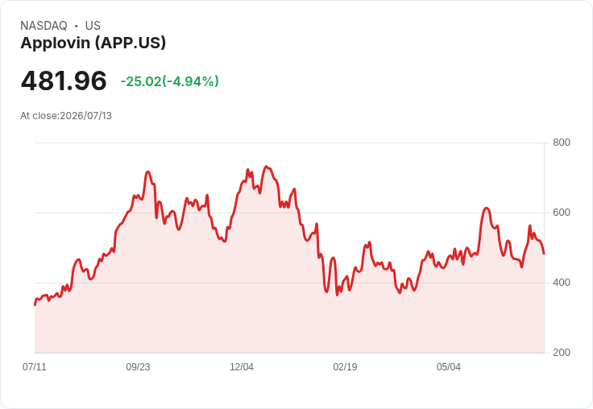Select the -25.02(-4.94%) price change text
The height and width of the screenshot is (409, 593).
click(x=169, y=81)
